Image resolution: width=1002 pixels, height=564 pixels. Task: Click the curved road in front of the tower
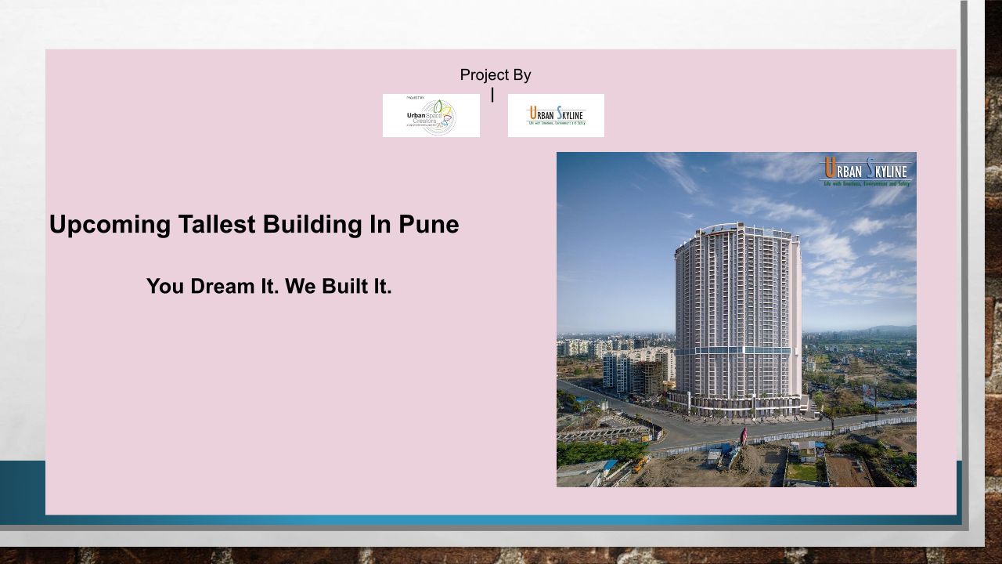click(x=689, y=431)
